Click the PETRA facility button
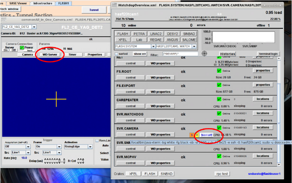The width and height of the screenshot is (292, 183). click(140, 34)
